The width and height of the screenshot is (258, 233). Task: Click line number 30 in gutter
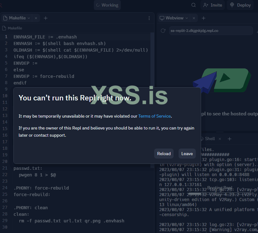click(5, 227)
